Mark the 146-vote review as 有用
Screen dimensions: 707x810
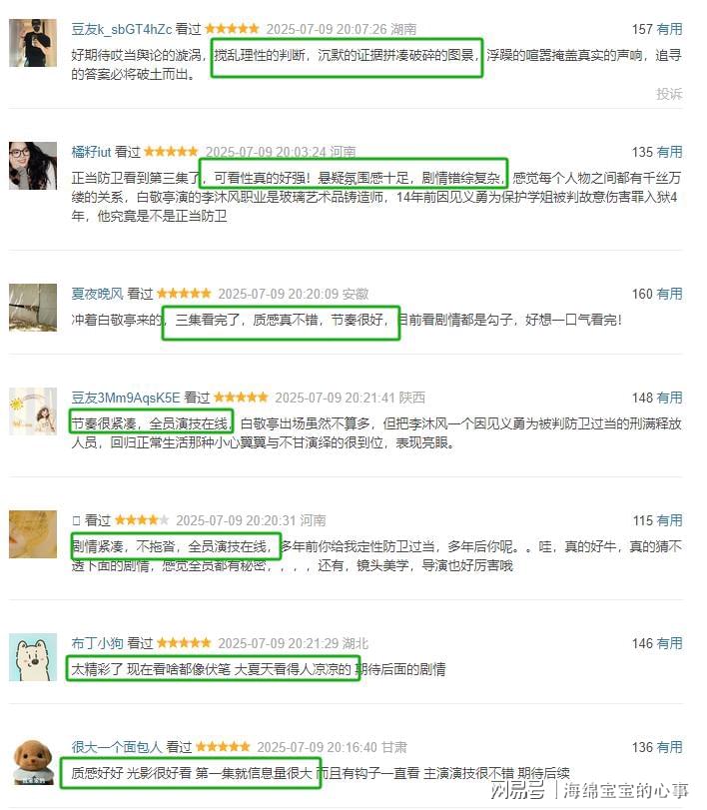(670, 643)
